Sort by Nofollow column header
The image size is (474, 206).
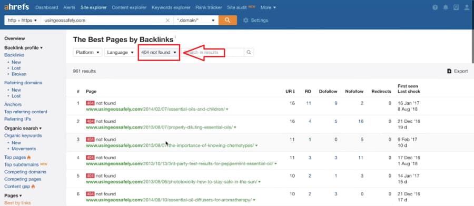click(x=354, y=91)
